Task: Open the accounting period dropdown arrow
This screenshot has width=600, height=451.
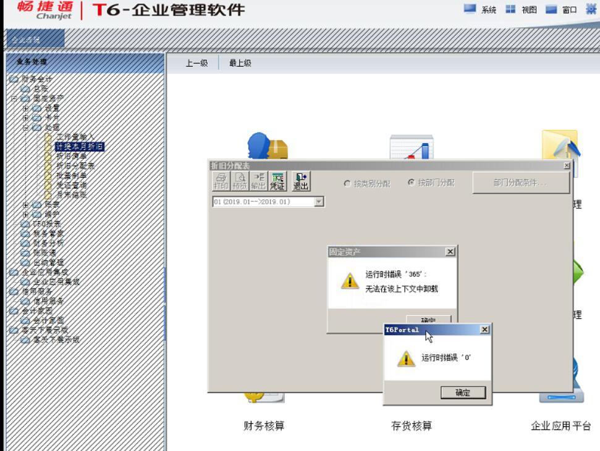Action: click(x=319, y=201)
